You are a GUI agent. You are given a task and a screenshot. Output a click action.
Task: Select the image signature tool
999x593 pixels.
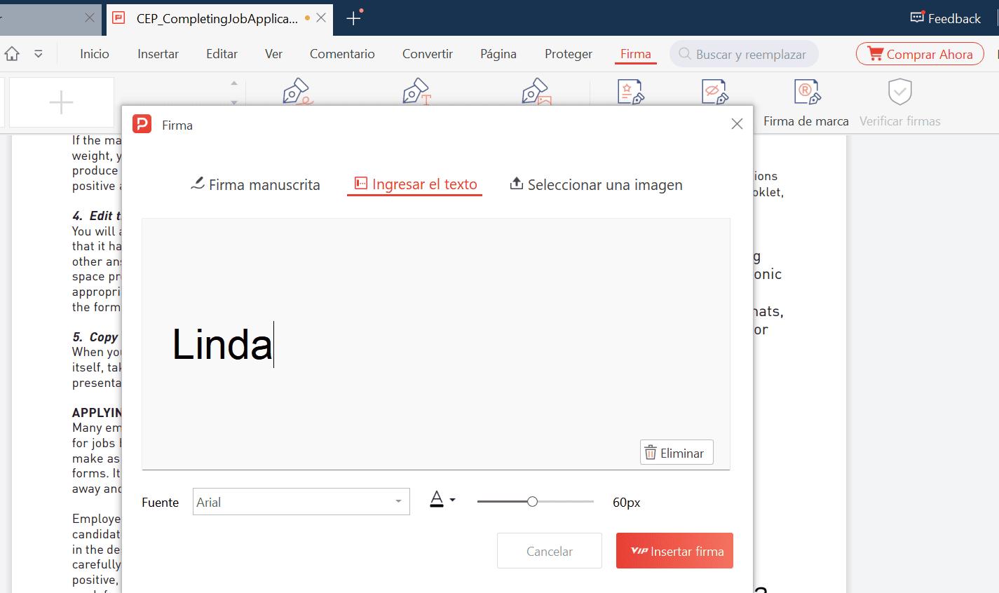[x=535, y=91]
